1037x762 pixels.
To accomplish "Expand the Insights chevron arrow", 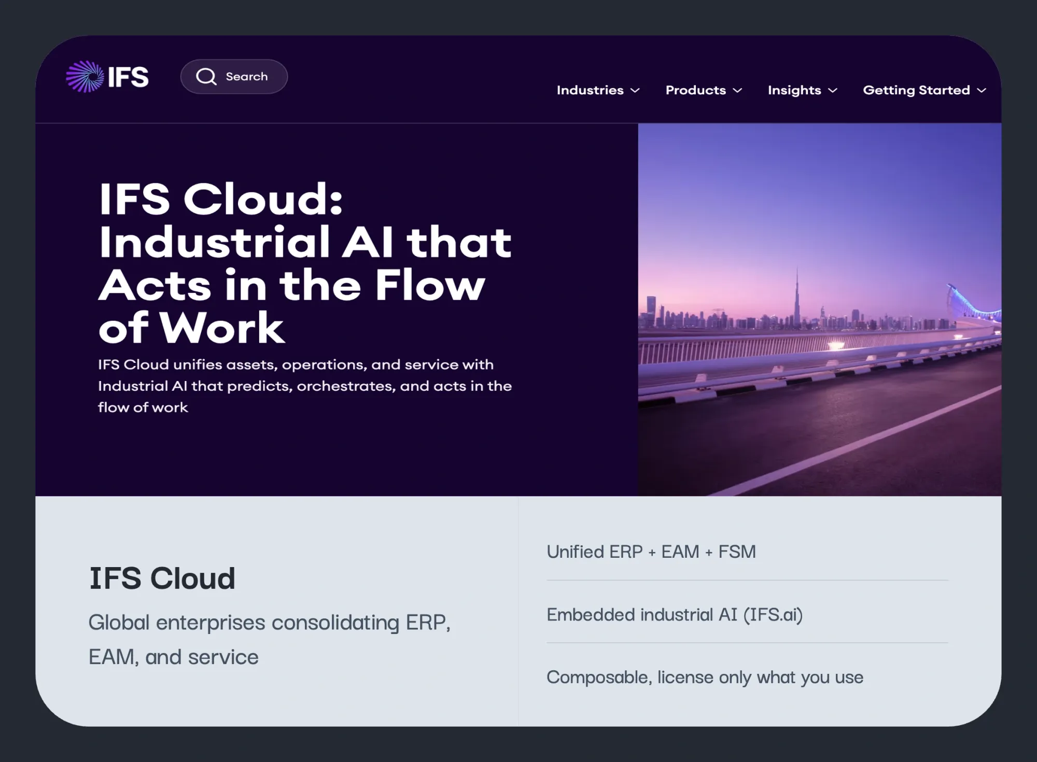I will pos(833,91).
